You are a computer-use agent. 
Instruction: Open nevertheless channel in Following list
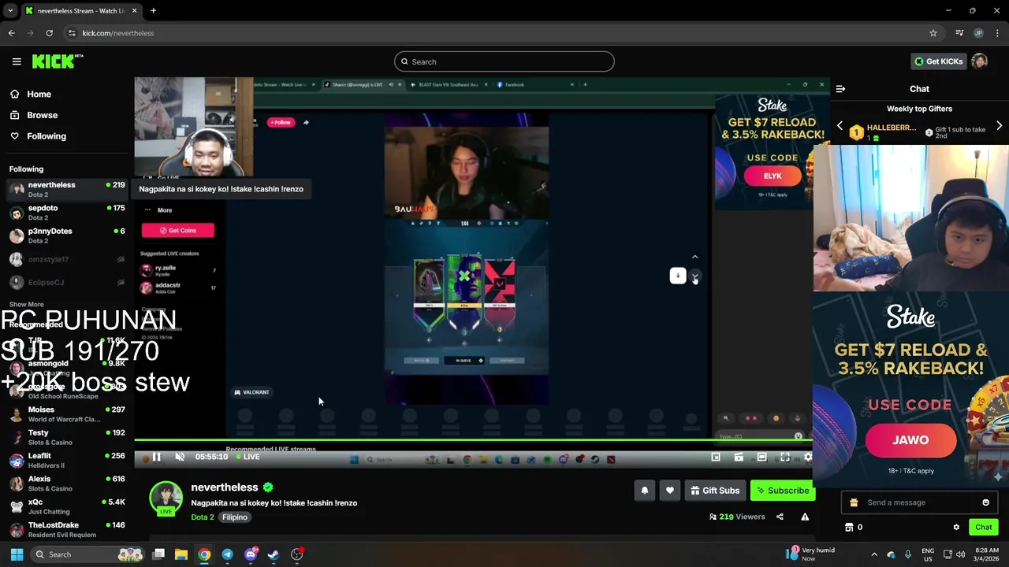point(67,189)
